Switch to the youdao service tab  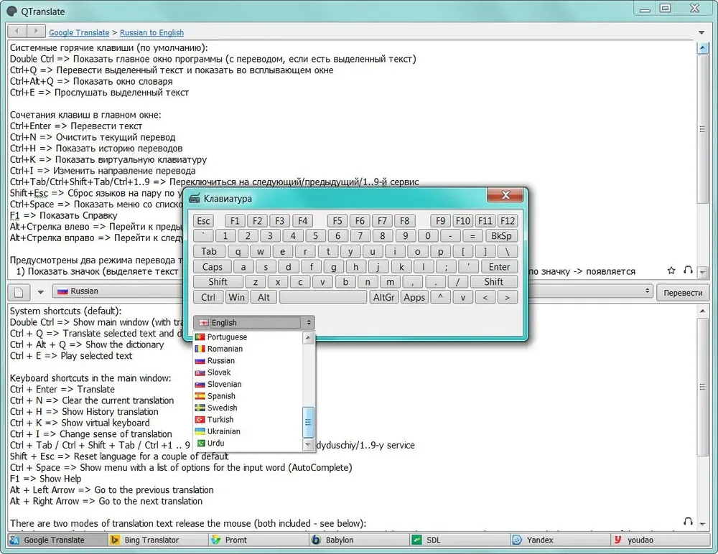point(661,540)
